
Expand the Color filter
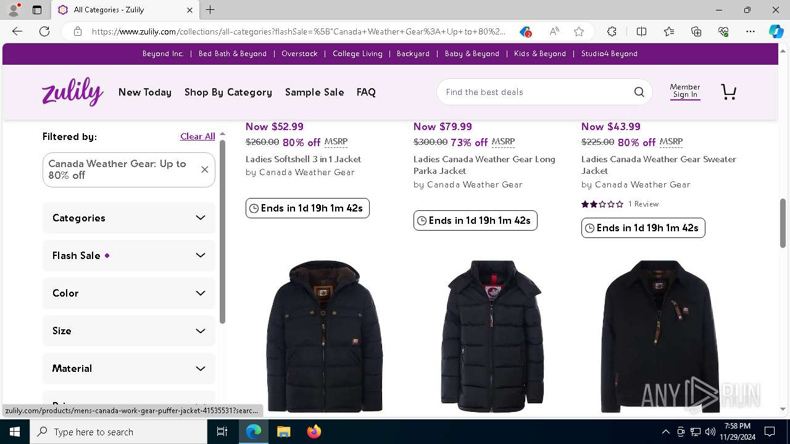(129, 293)
